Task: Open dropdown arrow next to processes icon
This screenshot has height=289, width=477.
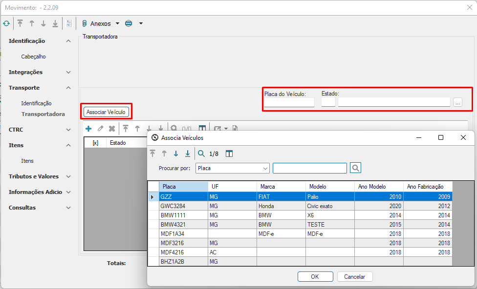Action: (141, 23)
